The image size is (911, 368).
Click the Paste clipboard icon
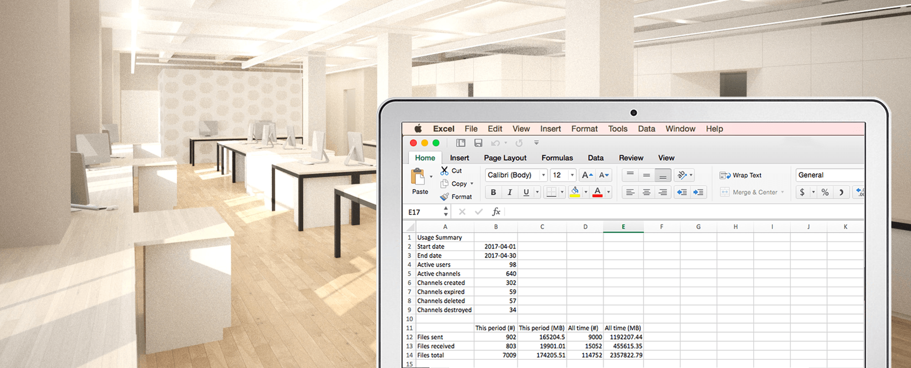point(418,177)
